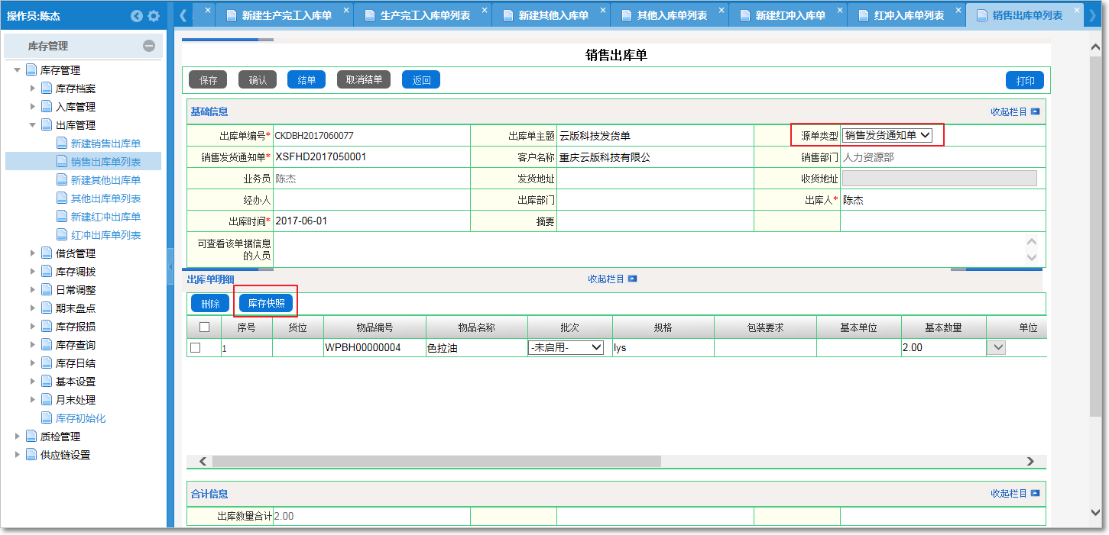Screen dimensions: 1109x535
Task: Open the 源单类型 dropdown
Action: 887,135
